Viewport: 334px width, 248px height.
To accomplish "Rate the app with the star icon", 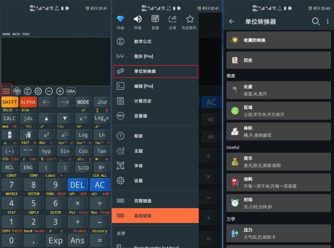I will pos(190,22).
